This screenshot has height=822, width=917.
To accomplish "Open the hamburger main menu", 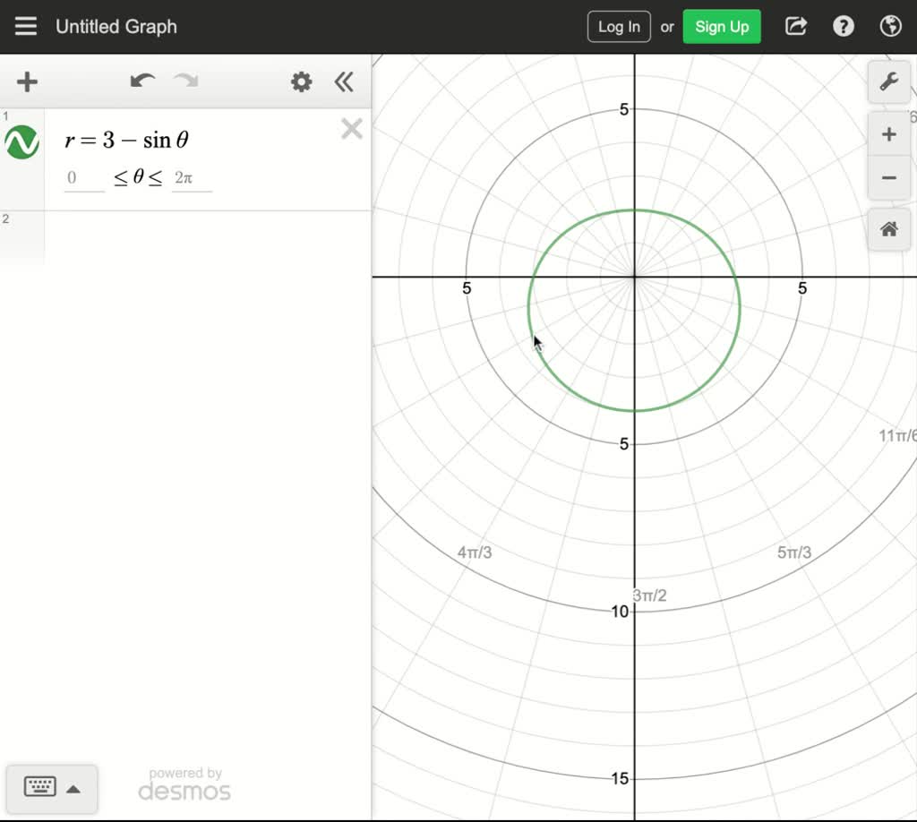I will click(26, 26).
